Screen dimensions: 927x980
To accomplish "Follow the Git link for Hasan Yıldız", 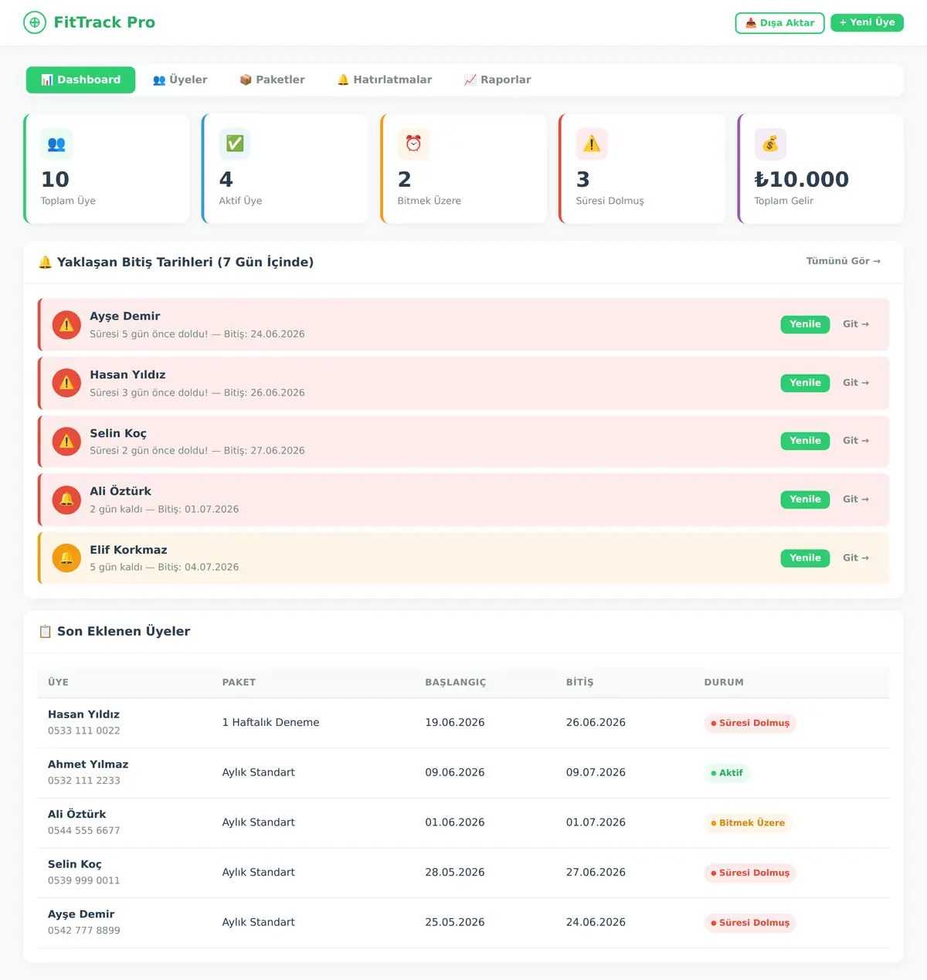I will point(856,383).
